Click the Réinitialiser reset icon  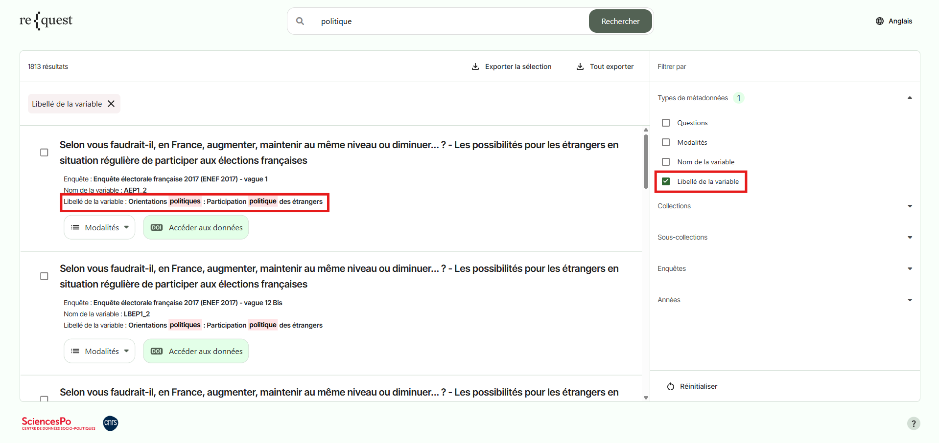click(670, 386)
